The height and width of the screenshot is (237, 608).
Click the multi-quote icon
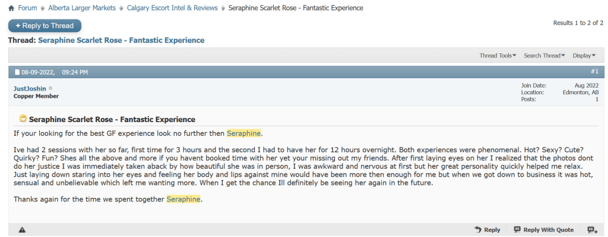(592, 230)
